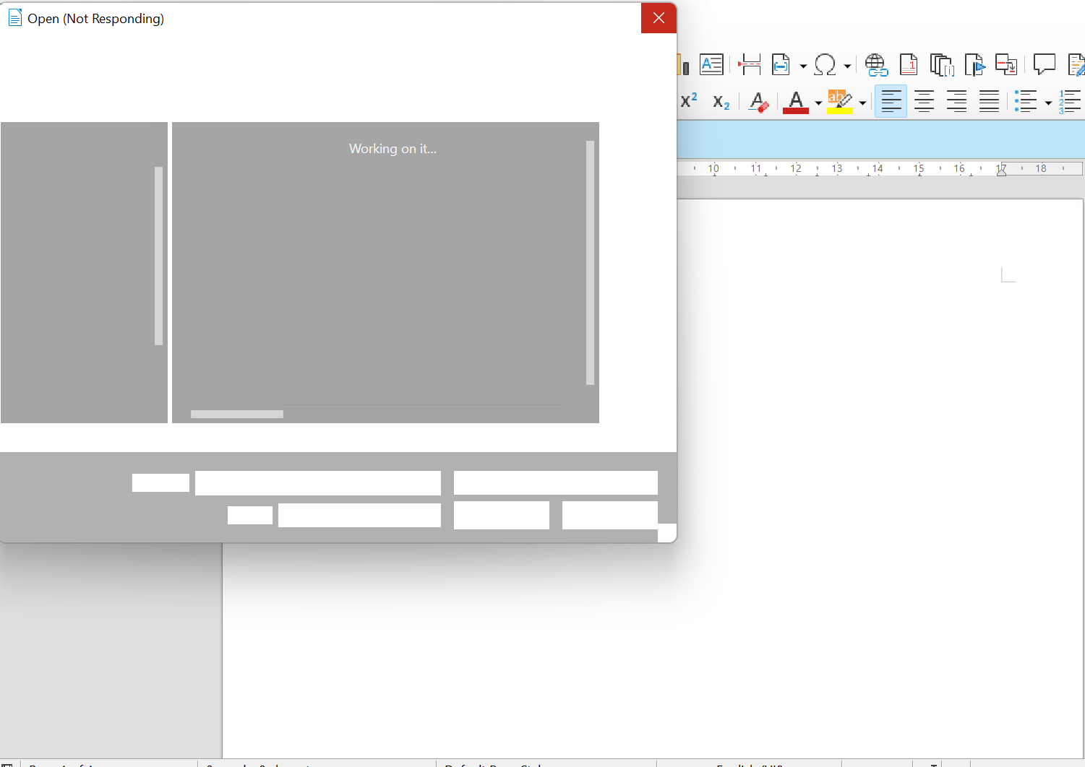Insert a special character (Omega)
This screenshot has height=767, width=1085.
click(x=825, y=65)
